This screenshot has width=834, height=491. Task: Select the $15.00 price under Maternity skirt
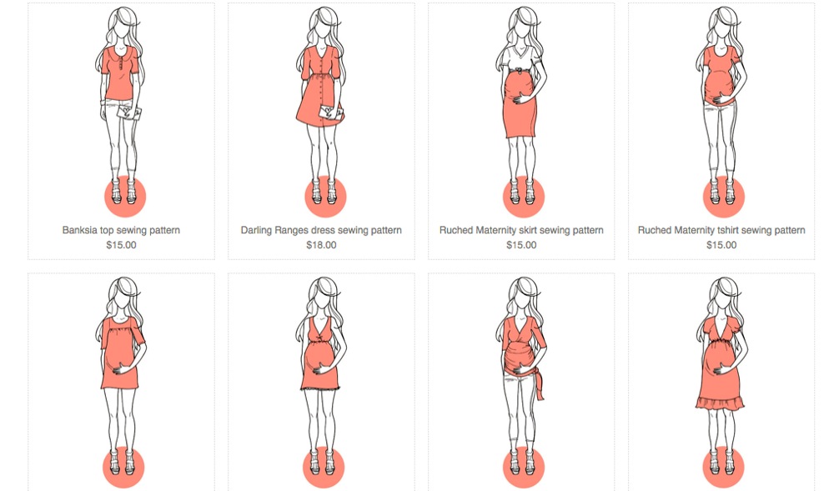[521, 245]
